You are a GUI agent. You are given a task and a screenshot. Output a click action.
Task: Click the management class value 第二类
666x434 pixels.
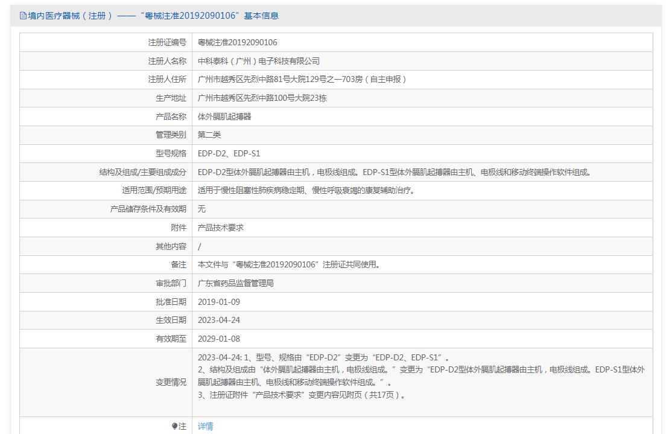209,135
